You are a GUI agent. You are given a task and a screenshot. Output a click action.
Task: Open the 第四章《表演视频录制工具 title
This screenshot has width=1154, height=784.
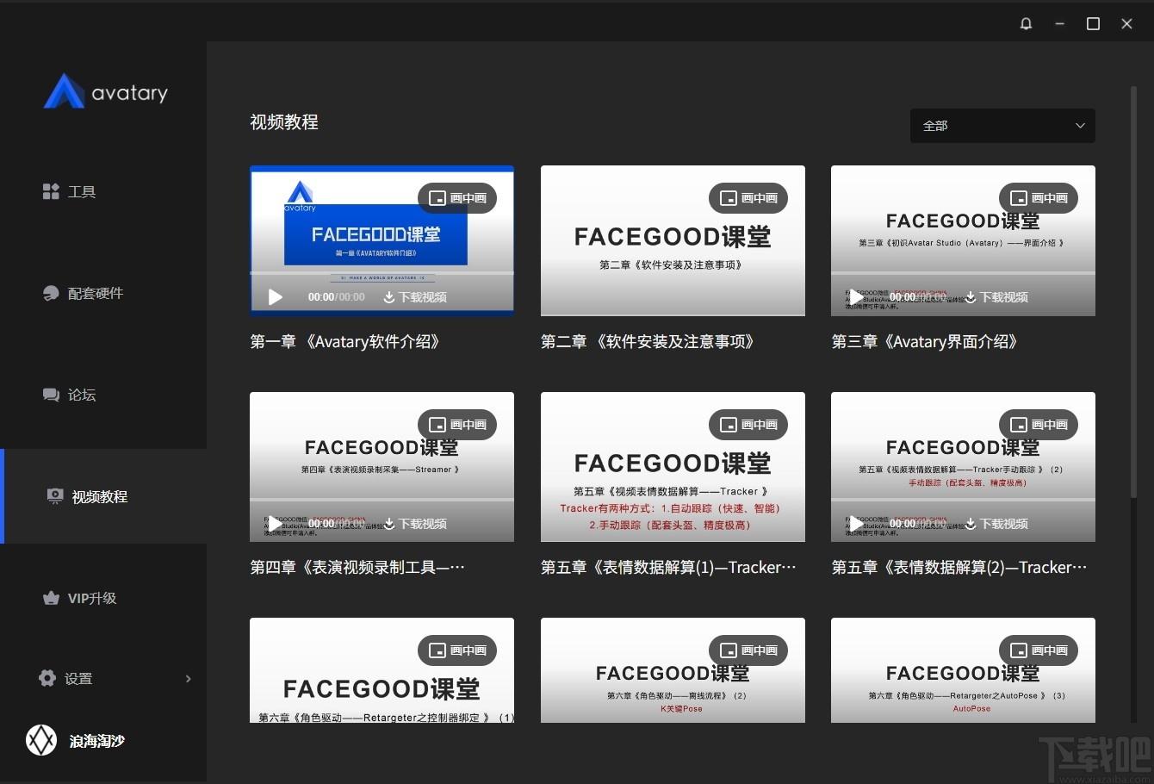(x=357, y=568)
